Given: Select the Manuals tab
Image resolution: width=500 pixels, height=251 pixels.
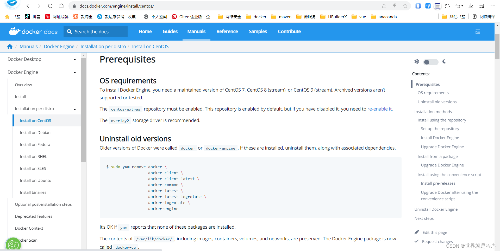Looking at the screenshot, I should click(x=196, y=31).
